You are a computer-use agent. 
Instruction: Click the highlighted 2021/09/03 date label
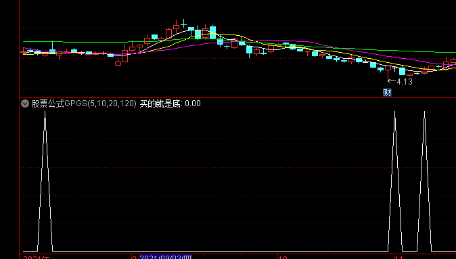coord(166,257)
